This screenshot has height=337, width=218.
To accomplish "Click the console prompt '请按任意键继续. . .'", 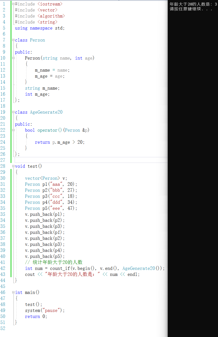I will pyautogui.click(x=191, y=9).
